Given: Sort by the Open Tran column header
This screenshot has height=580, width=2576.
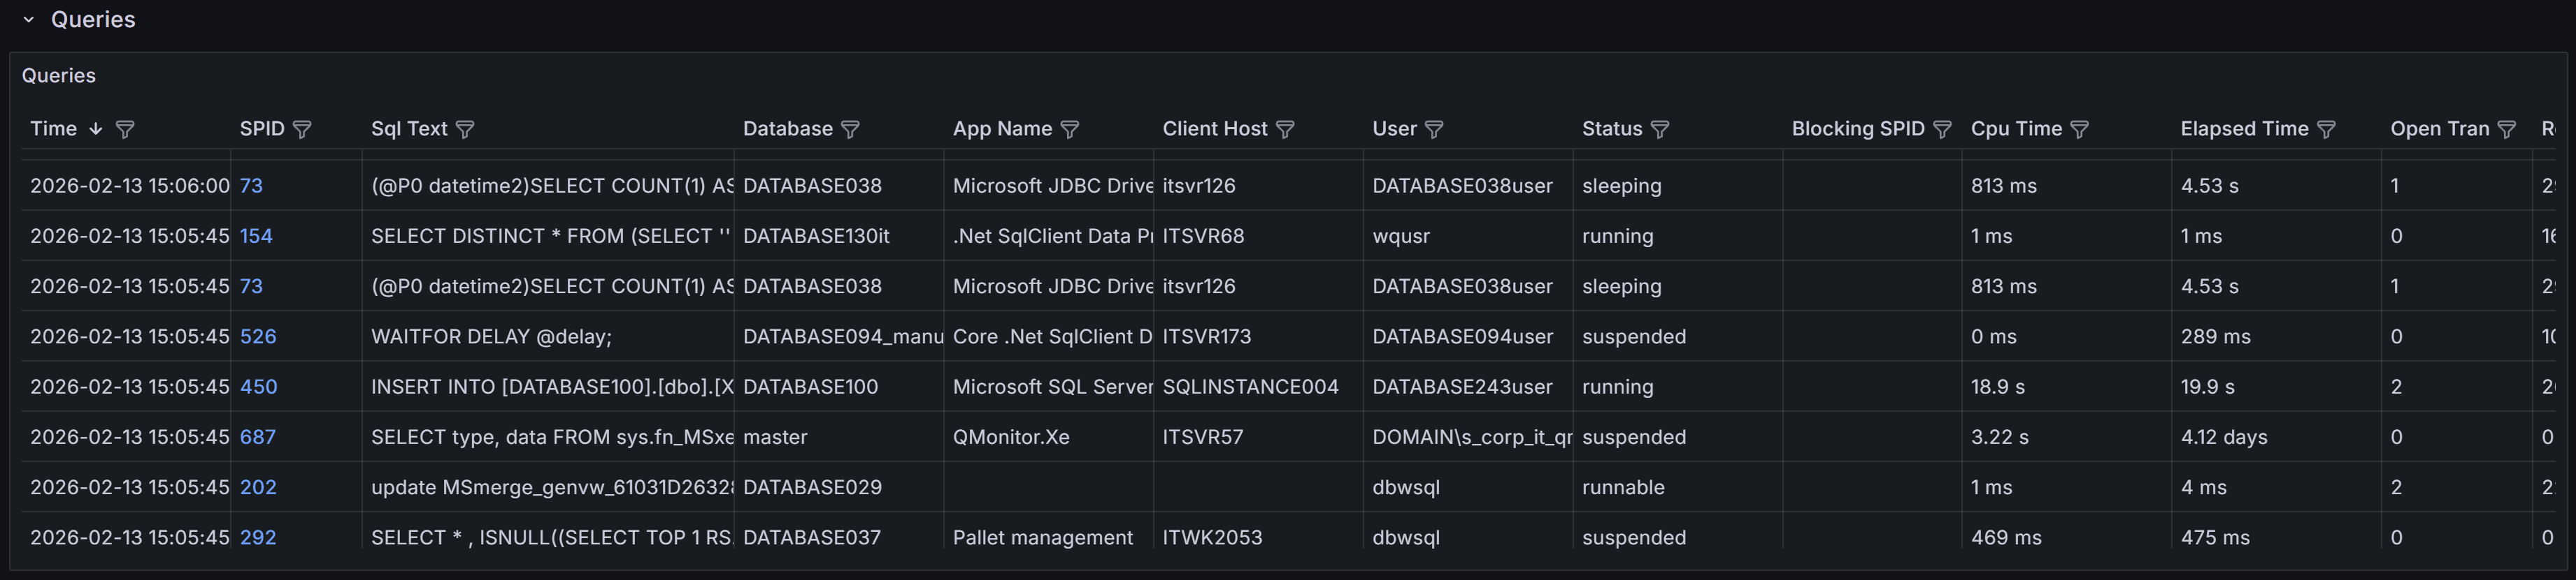Looking at the screenshot, I should (2439, 129).
